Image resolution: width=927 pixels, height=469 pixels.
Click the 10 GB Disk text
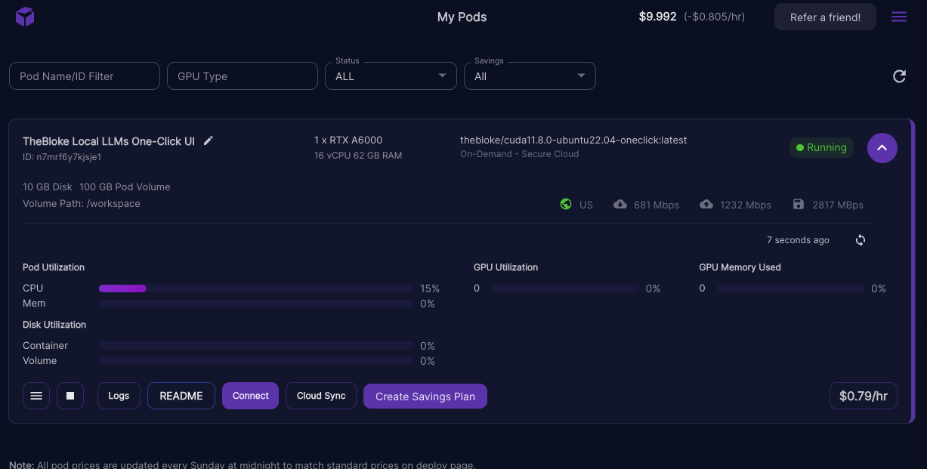(x=48, y=187)
